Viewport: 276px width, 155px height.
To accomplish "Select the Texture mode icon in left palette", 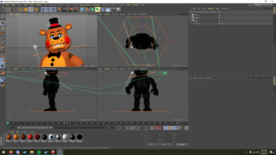I will click(3, 28).
